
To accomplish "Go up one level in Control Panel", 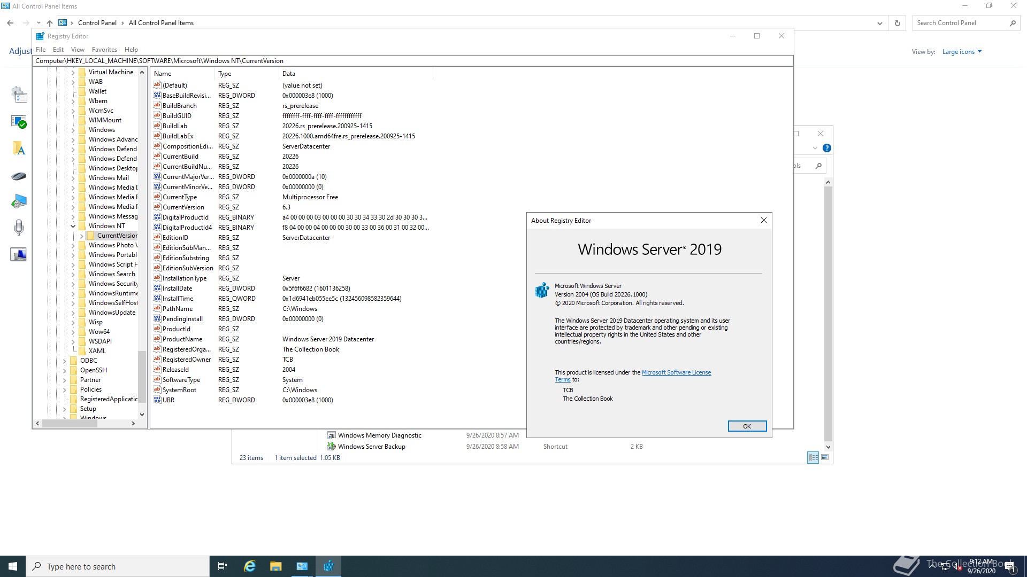I will [50, 23].
